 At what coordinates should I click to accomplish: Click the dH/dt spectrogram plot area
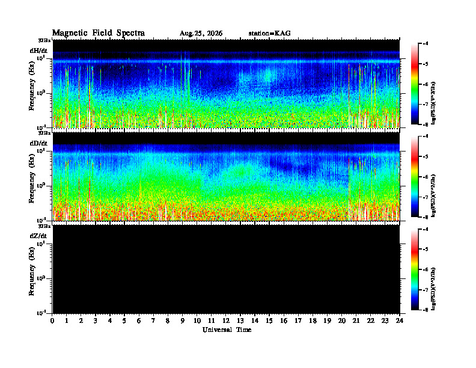[x=226, y=84]
